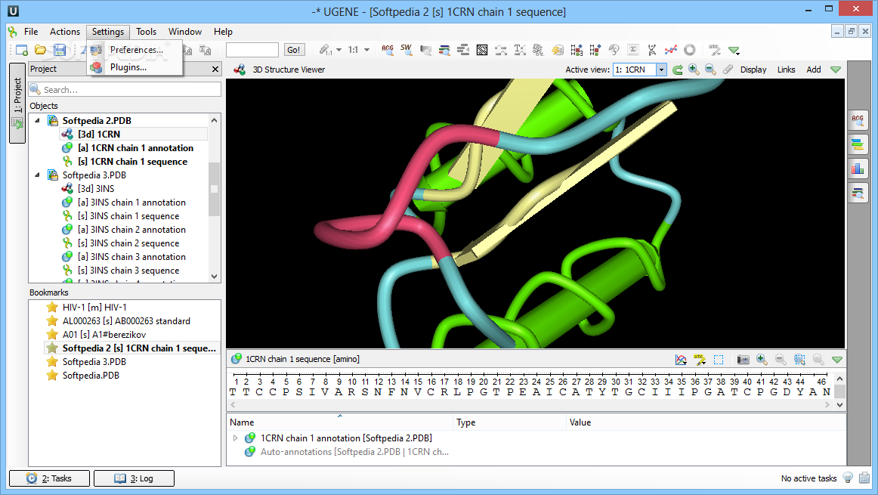Click the Go! button
Image resolution: width=878 pixels, height=495 pixels.
click(293, 50)
